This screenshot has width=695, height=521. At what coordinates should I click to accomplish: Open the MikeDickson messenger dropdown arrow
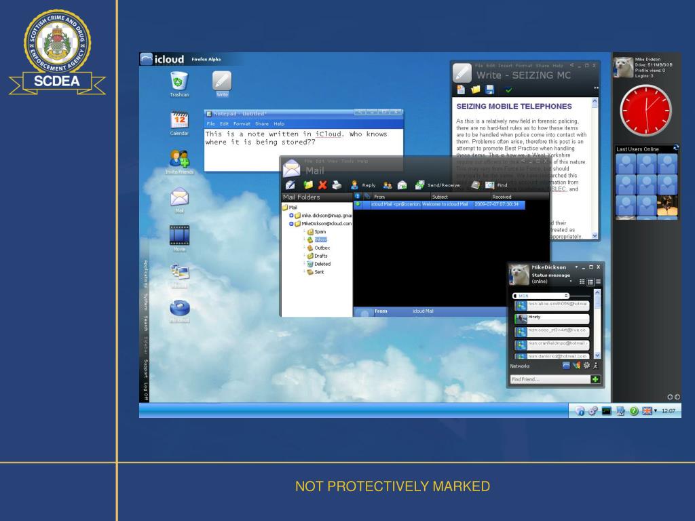[x=576, y=267]
